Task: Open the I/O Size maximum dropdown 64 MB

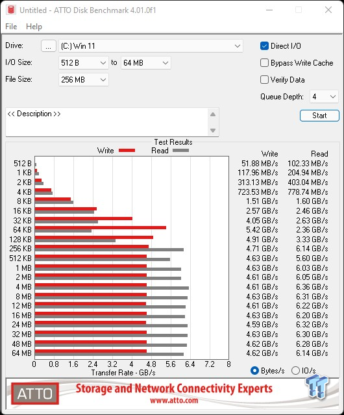Action: pos(146,63)
